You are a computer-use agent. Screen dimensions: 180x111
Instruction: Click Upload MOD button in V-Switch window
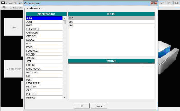pyautogui.click(x=14, y=69)
